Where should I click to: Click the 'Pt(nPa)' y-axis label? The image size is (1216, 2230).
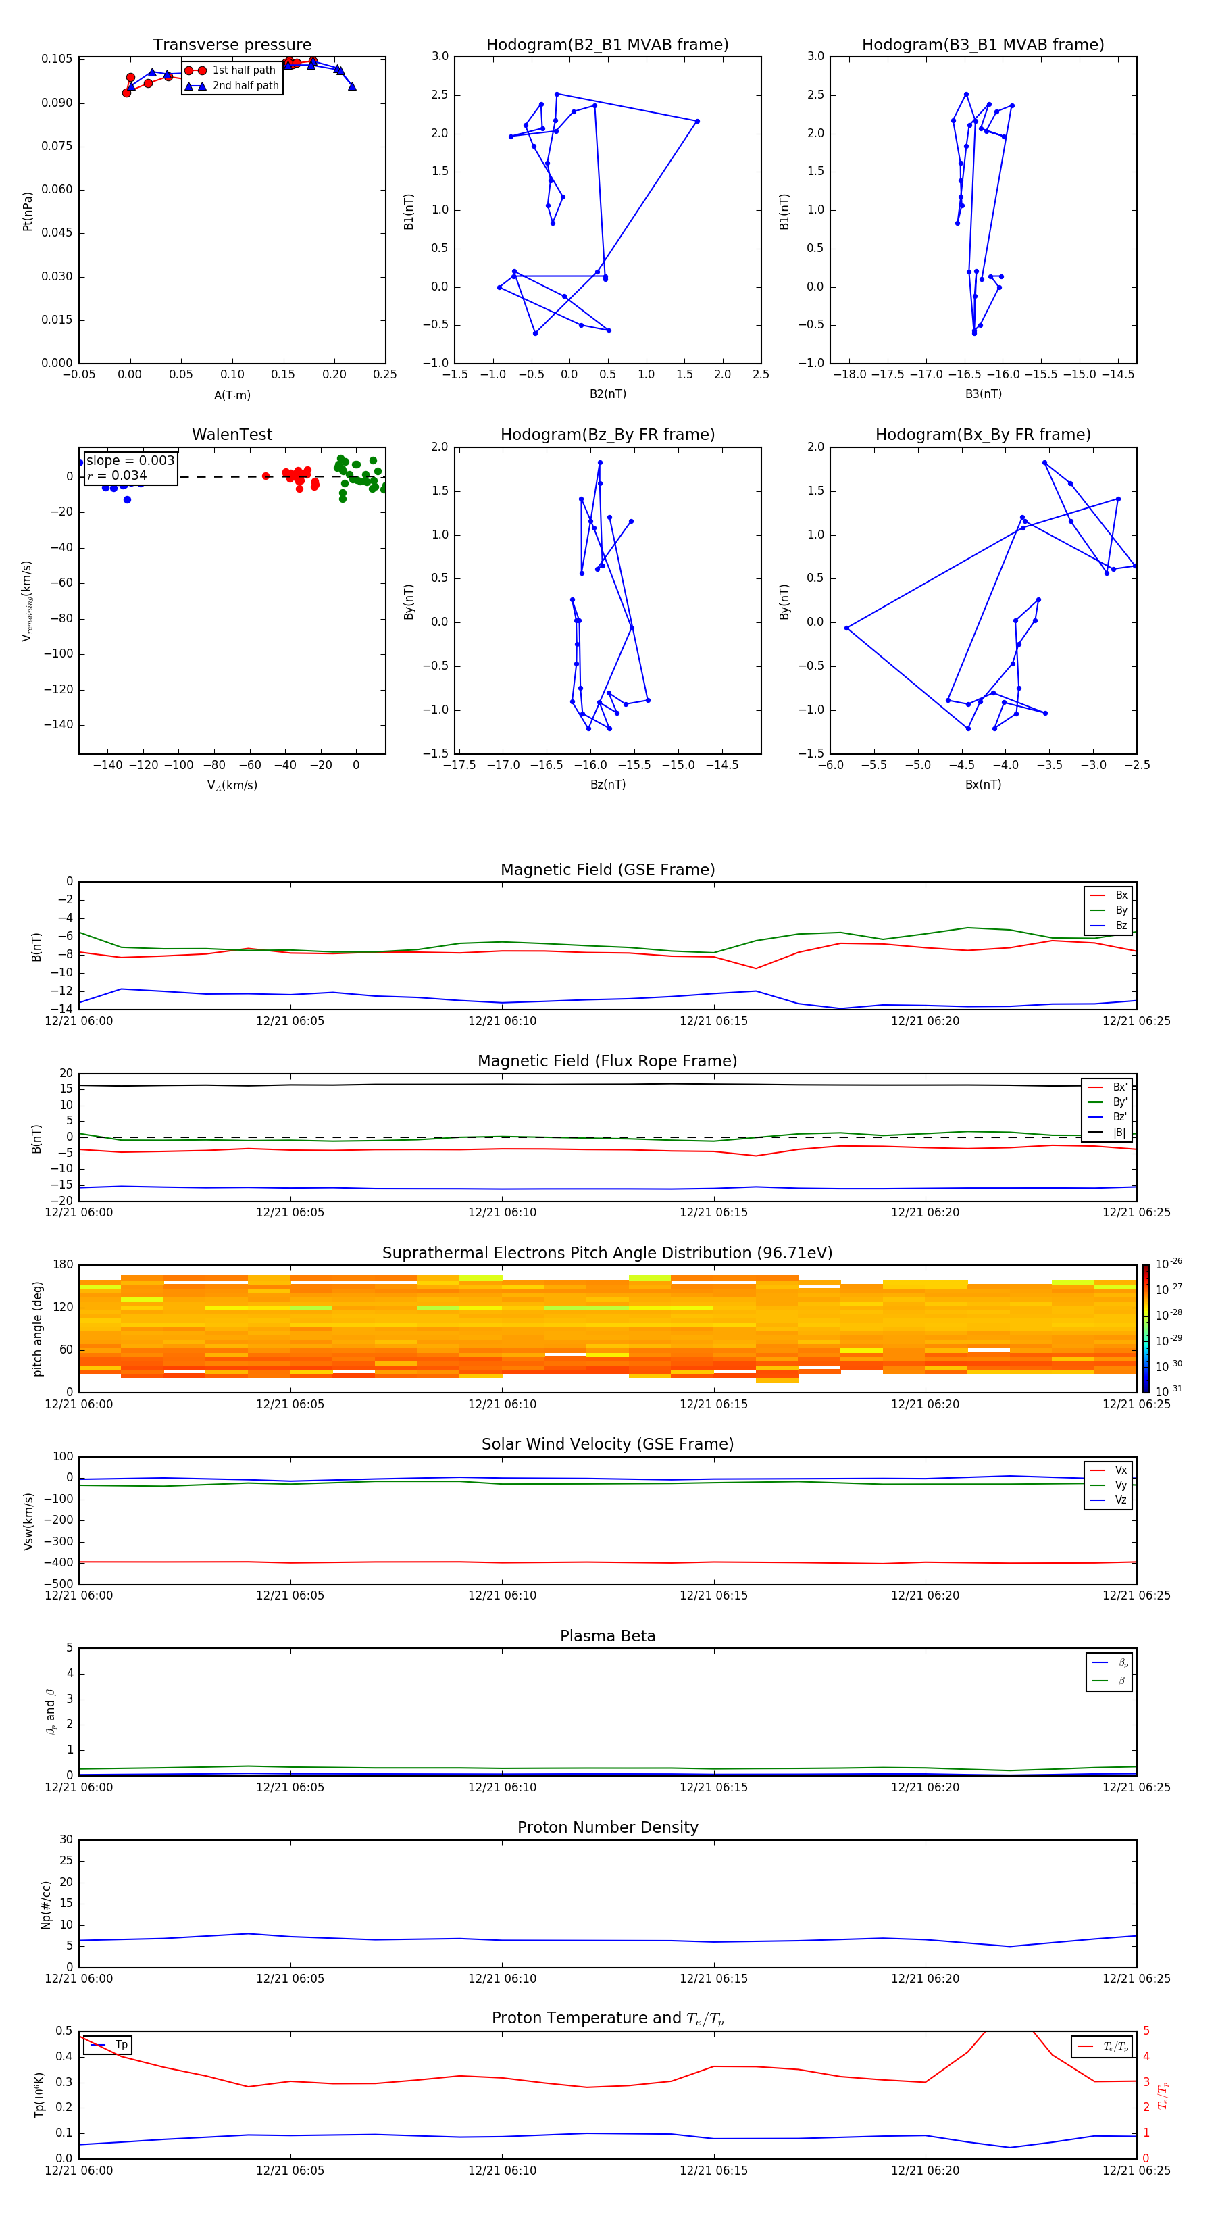pos(28,210)
